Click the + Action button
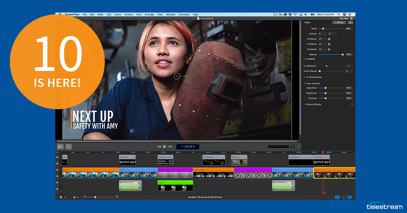The image size is (407, 213). [339, 22]
